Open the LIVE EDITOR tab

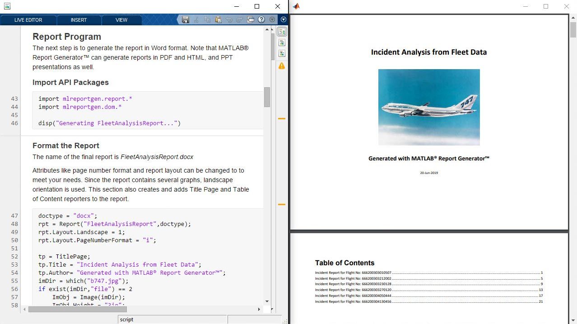(28, 20)
